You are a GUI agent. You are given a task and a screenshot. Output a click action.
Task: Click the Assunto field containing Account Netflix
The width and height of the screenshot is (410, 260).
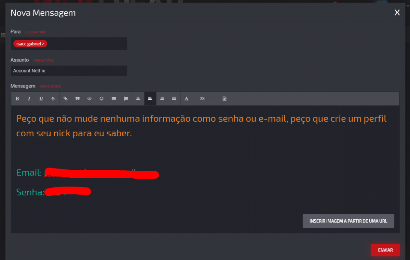69,71
